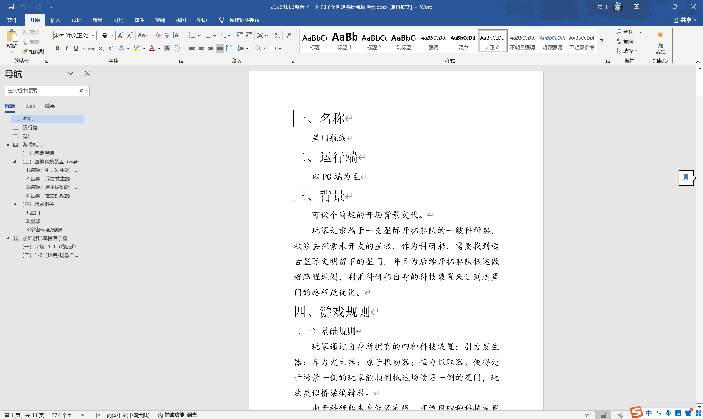
Task: Sort paragraphs with the A-Z sort icon
Action: click(x=277, y=36)
